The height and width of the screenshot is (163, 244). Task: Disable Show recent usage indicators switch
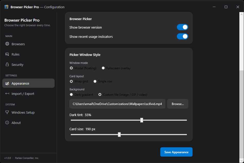[182, 37]
